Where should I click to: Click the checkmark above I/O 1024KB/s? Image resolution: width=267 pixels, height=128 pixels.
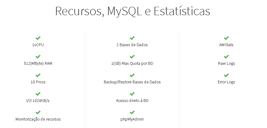(x=38, y=94)
